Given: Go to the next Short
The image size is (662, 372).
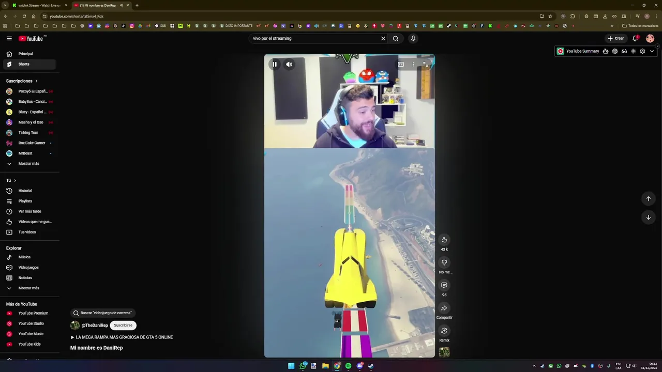Looking at the screenshot, I should click(648, 218).
